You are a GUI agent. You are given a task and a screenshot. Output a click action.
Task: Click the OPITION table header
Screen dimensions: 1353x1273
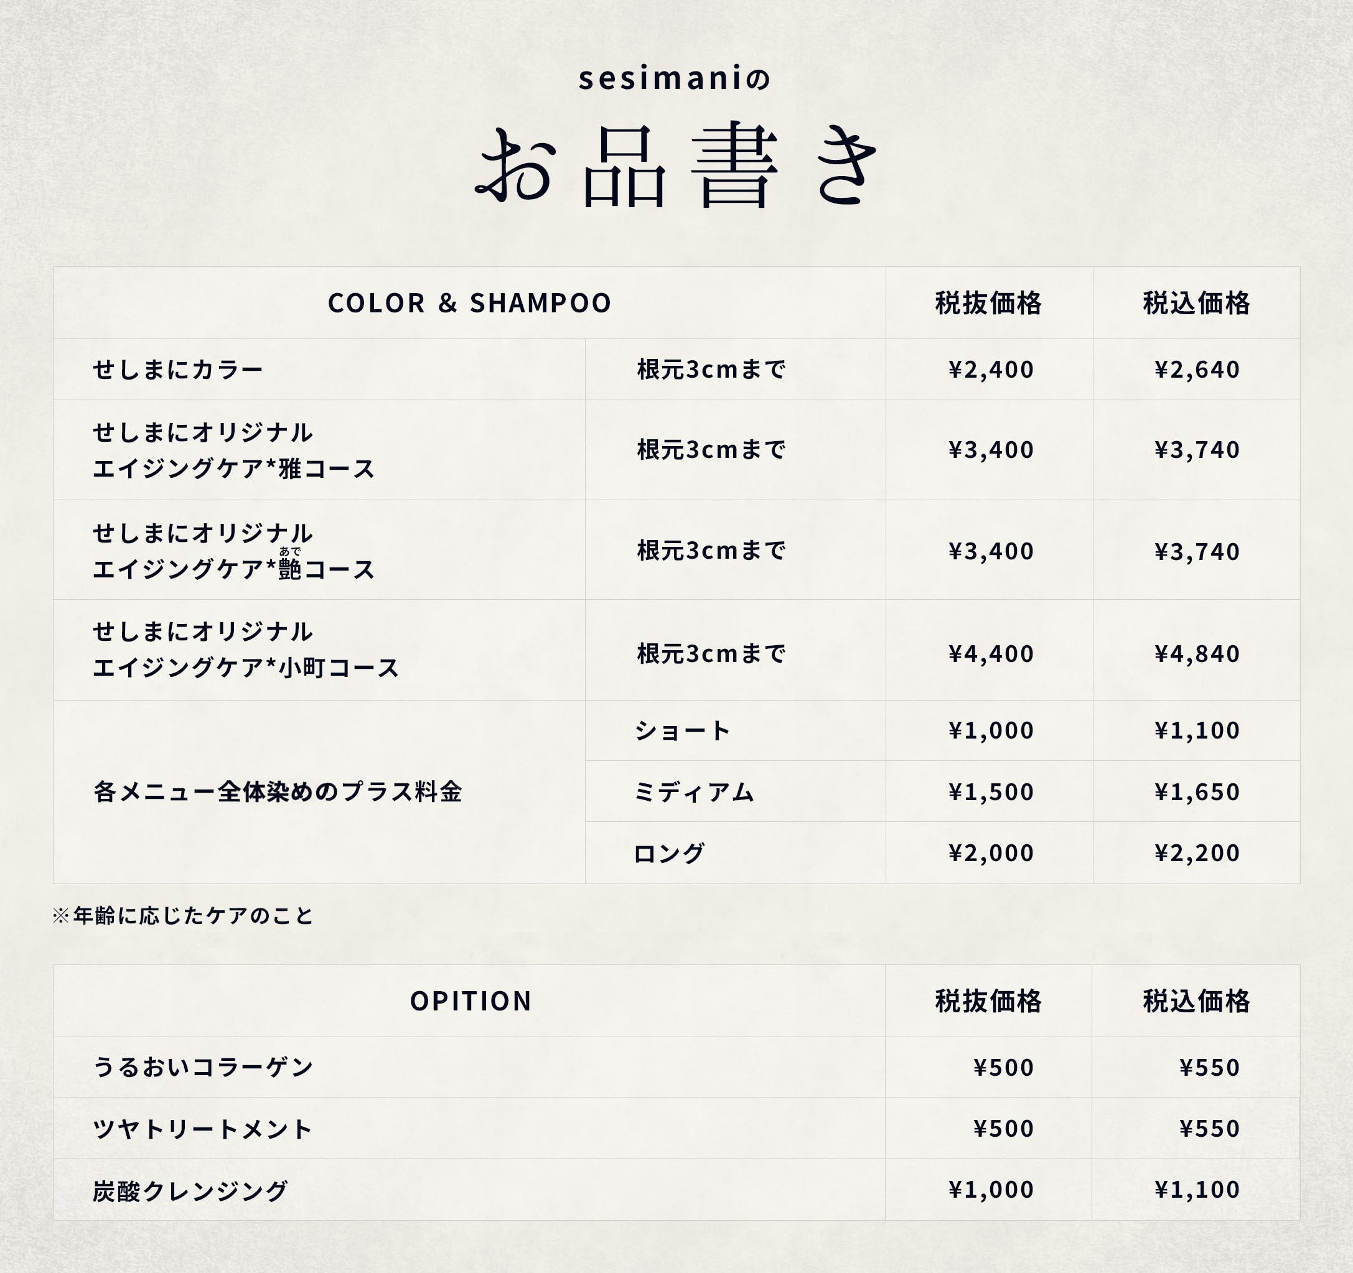[471, 1001]
